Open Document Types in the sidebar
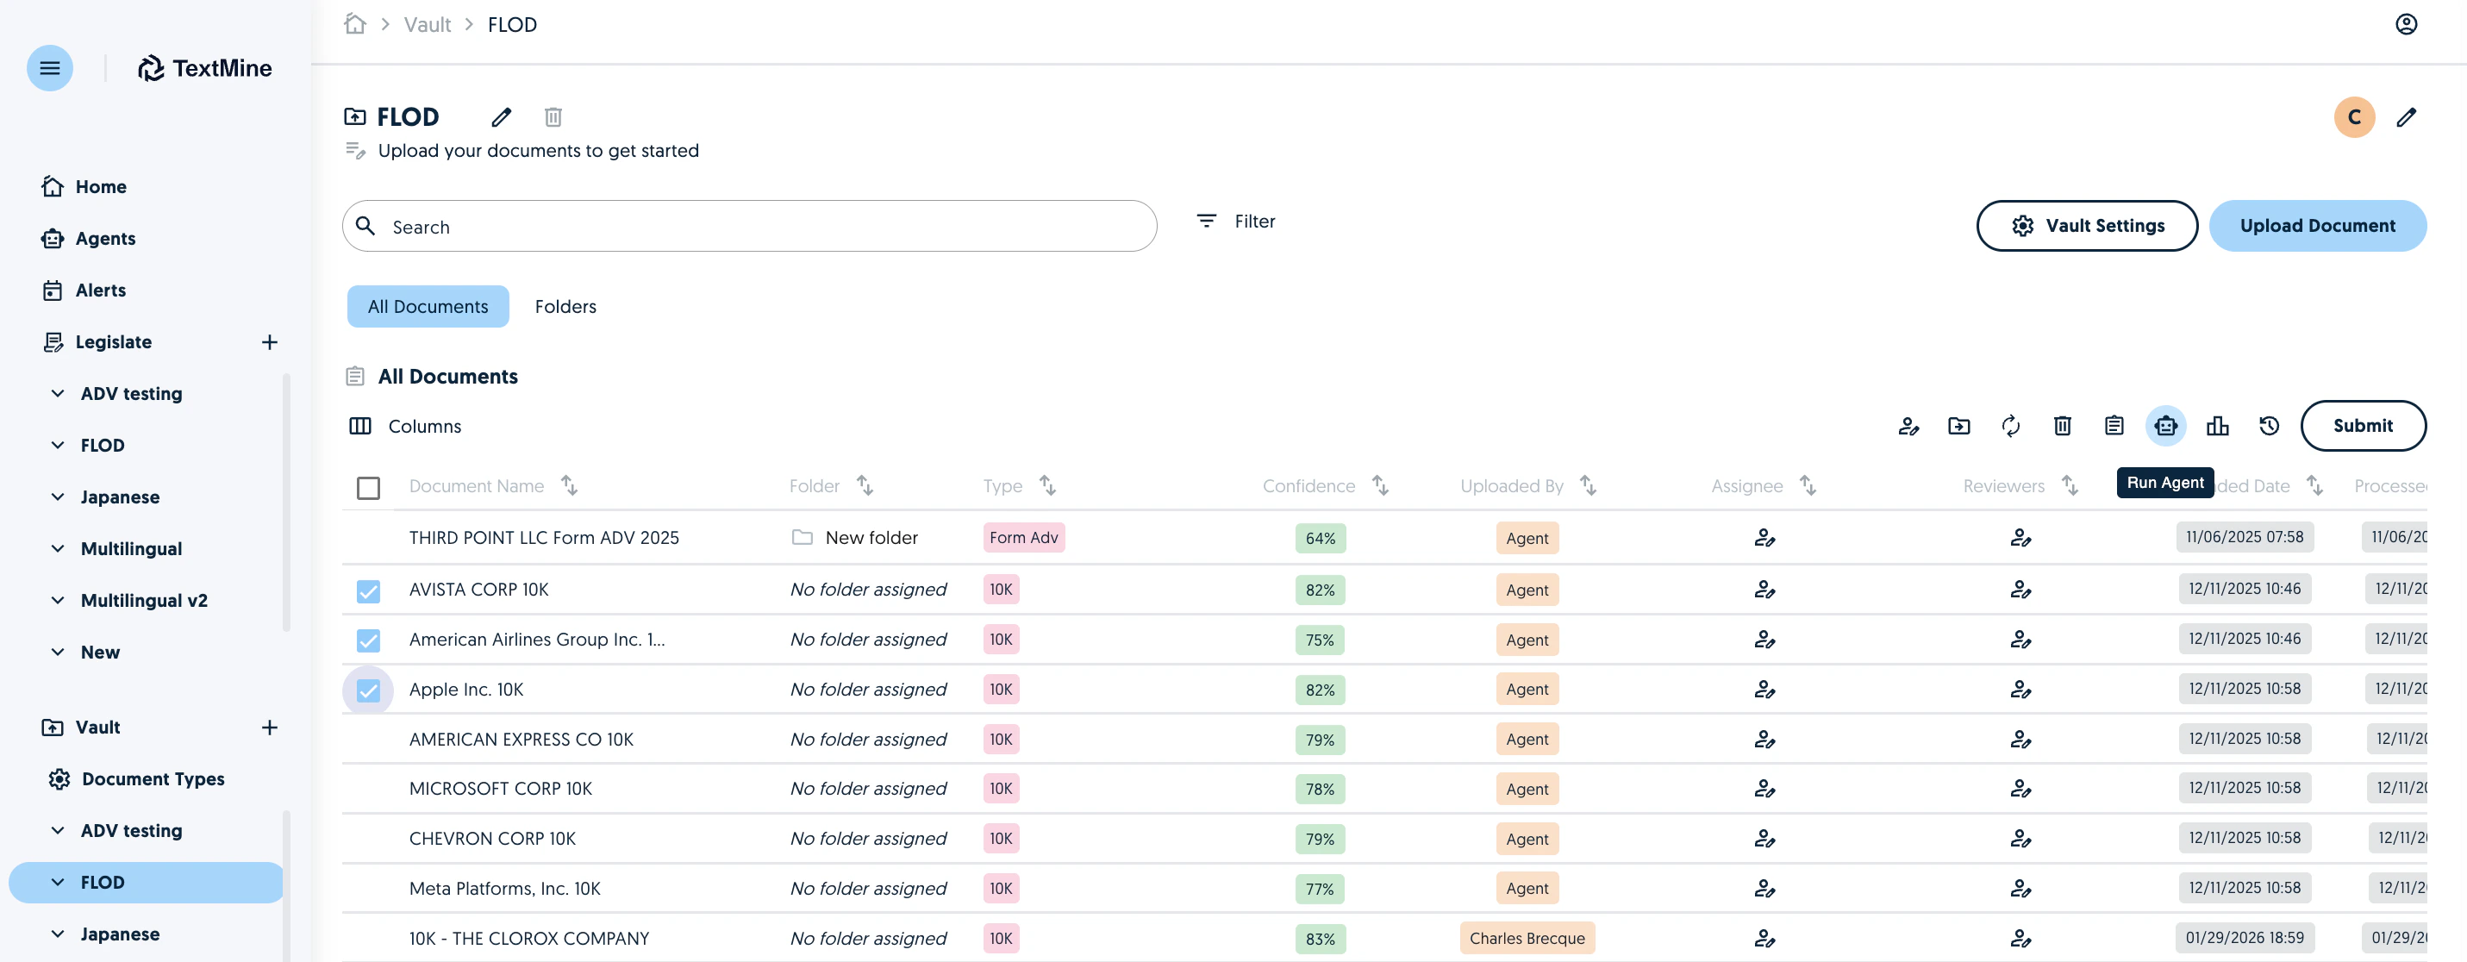Image resolution: width=2467 pixels, height=962 pixels. pos(136,778)
